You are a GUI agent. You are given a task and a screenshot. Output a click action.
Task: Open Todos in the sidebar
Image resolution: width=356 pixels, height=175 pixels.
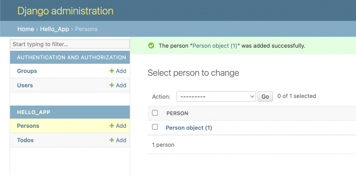tap(25, 140)
